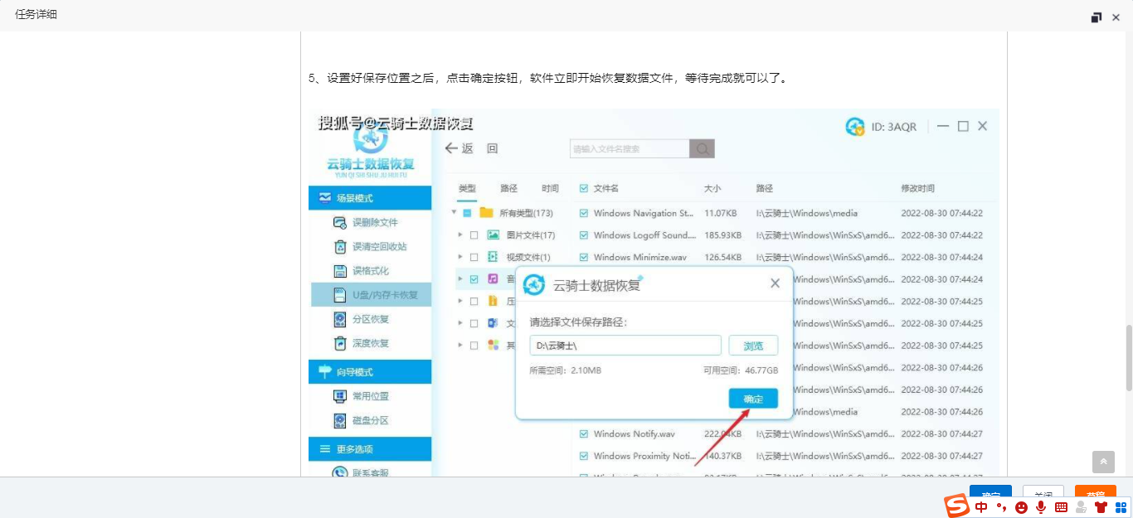
Task: Switch to the 时间 tab
Action: 550,188
